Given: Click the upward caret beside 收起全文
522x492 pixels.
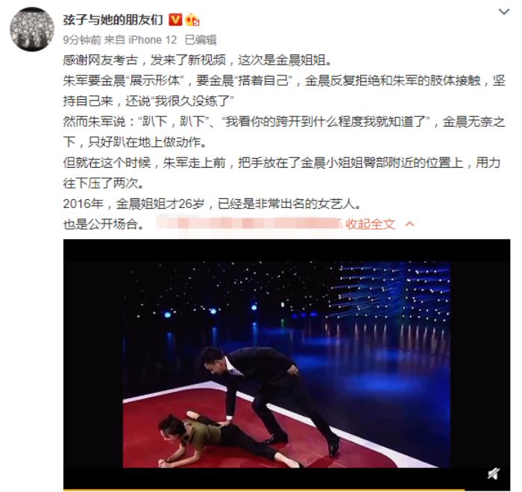Looking at the screenshot, I should point(409,224).
